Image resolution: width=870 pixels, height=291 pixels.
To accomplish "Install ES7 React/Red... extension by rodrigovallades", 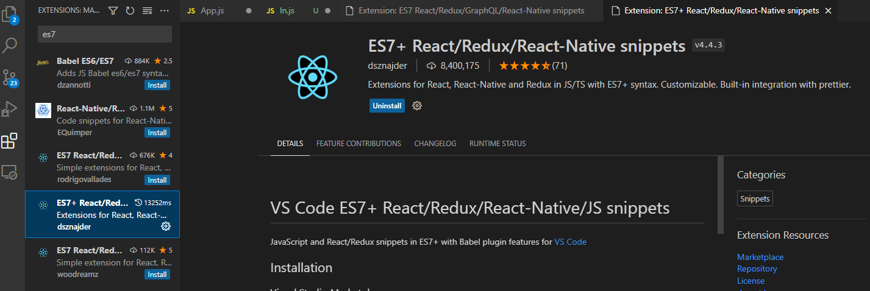I will pyautogui.click(x=157, y=180).
